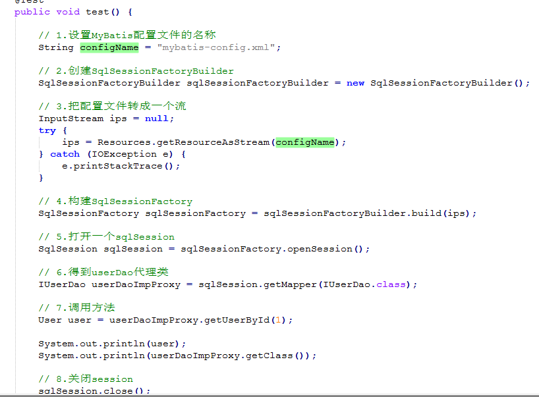Image resolution: width=539 pixels, height=397 pixels.
Task: Click the method name test()
Action: pyautogui.click(x=102, y=12)
